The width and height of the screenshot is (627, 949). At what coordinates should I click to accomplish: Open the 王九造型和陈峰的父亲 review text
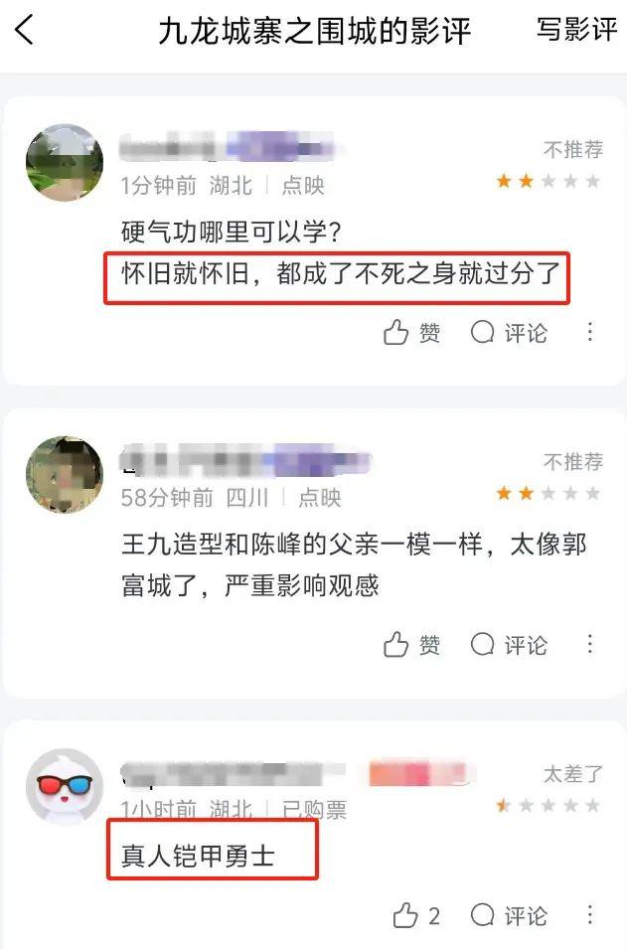point(354,564)
